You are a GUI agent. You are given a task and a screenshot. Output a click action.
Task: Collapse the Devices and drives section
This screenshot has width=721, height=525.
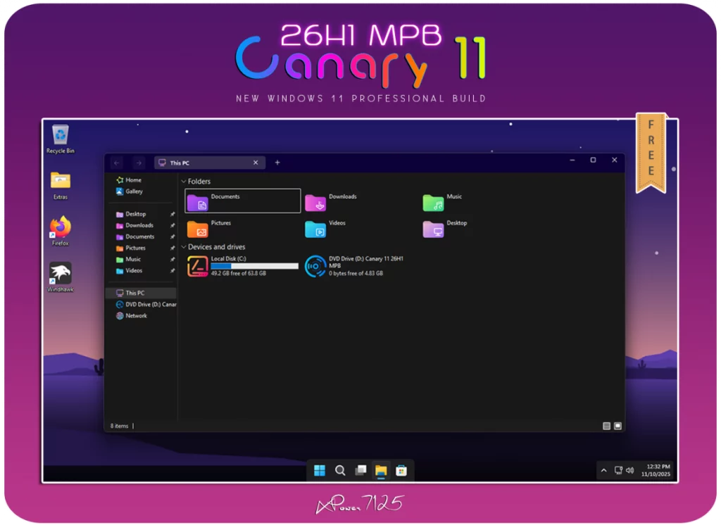click(183, 247)
